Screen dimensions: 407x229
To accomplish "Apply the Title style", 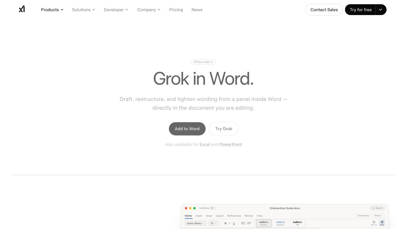I will click(297, 223).
